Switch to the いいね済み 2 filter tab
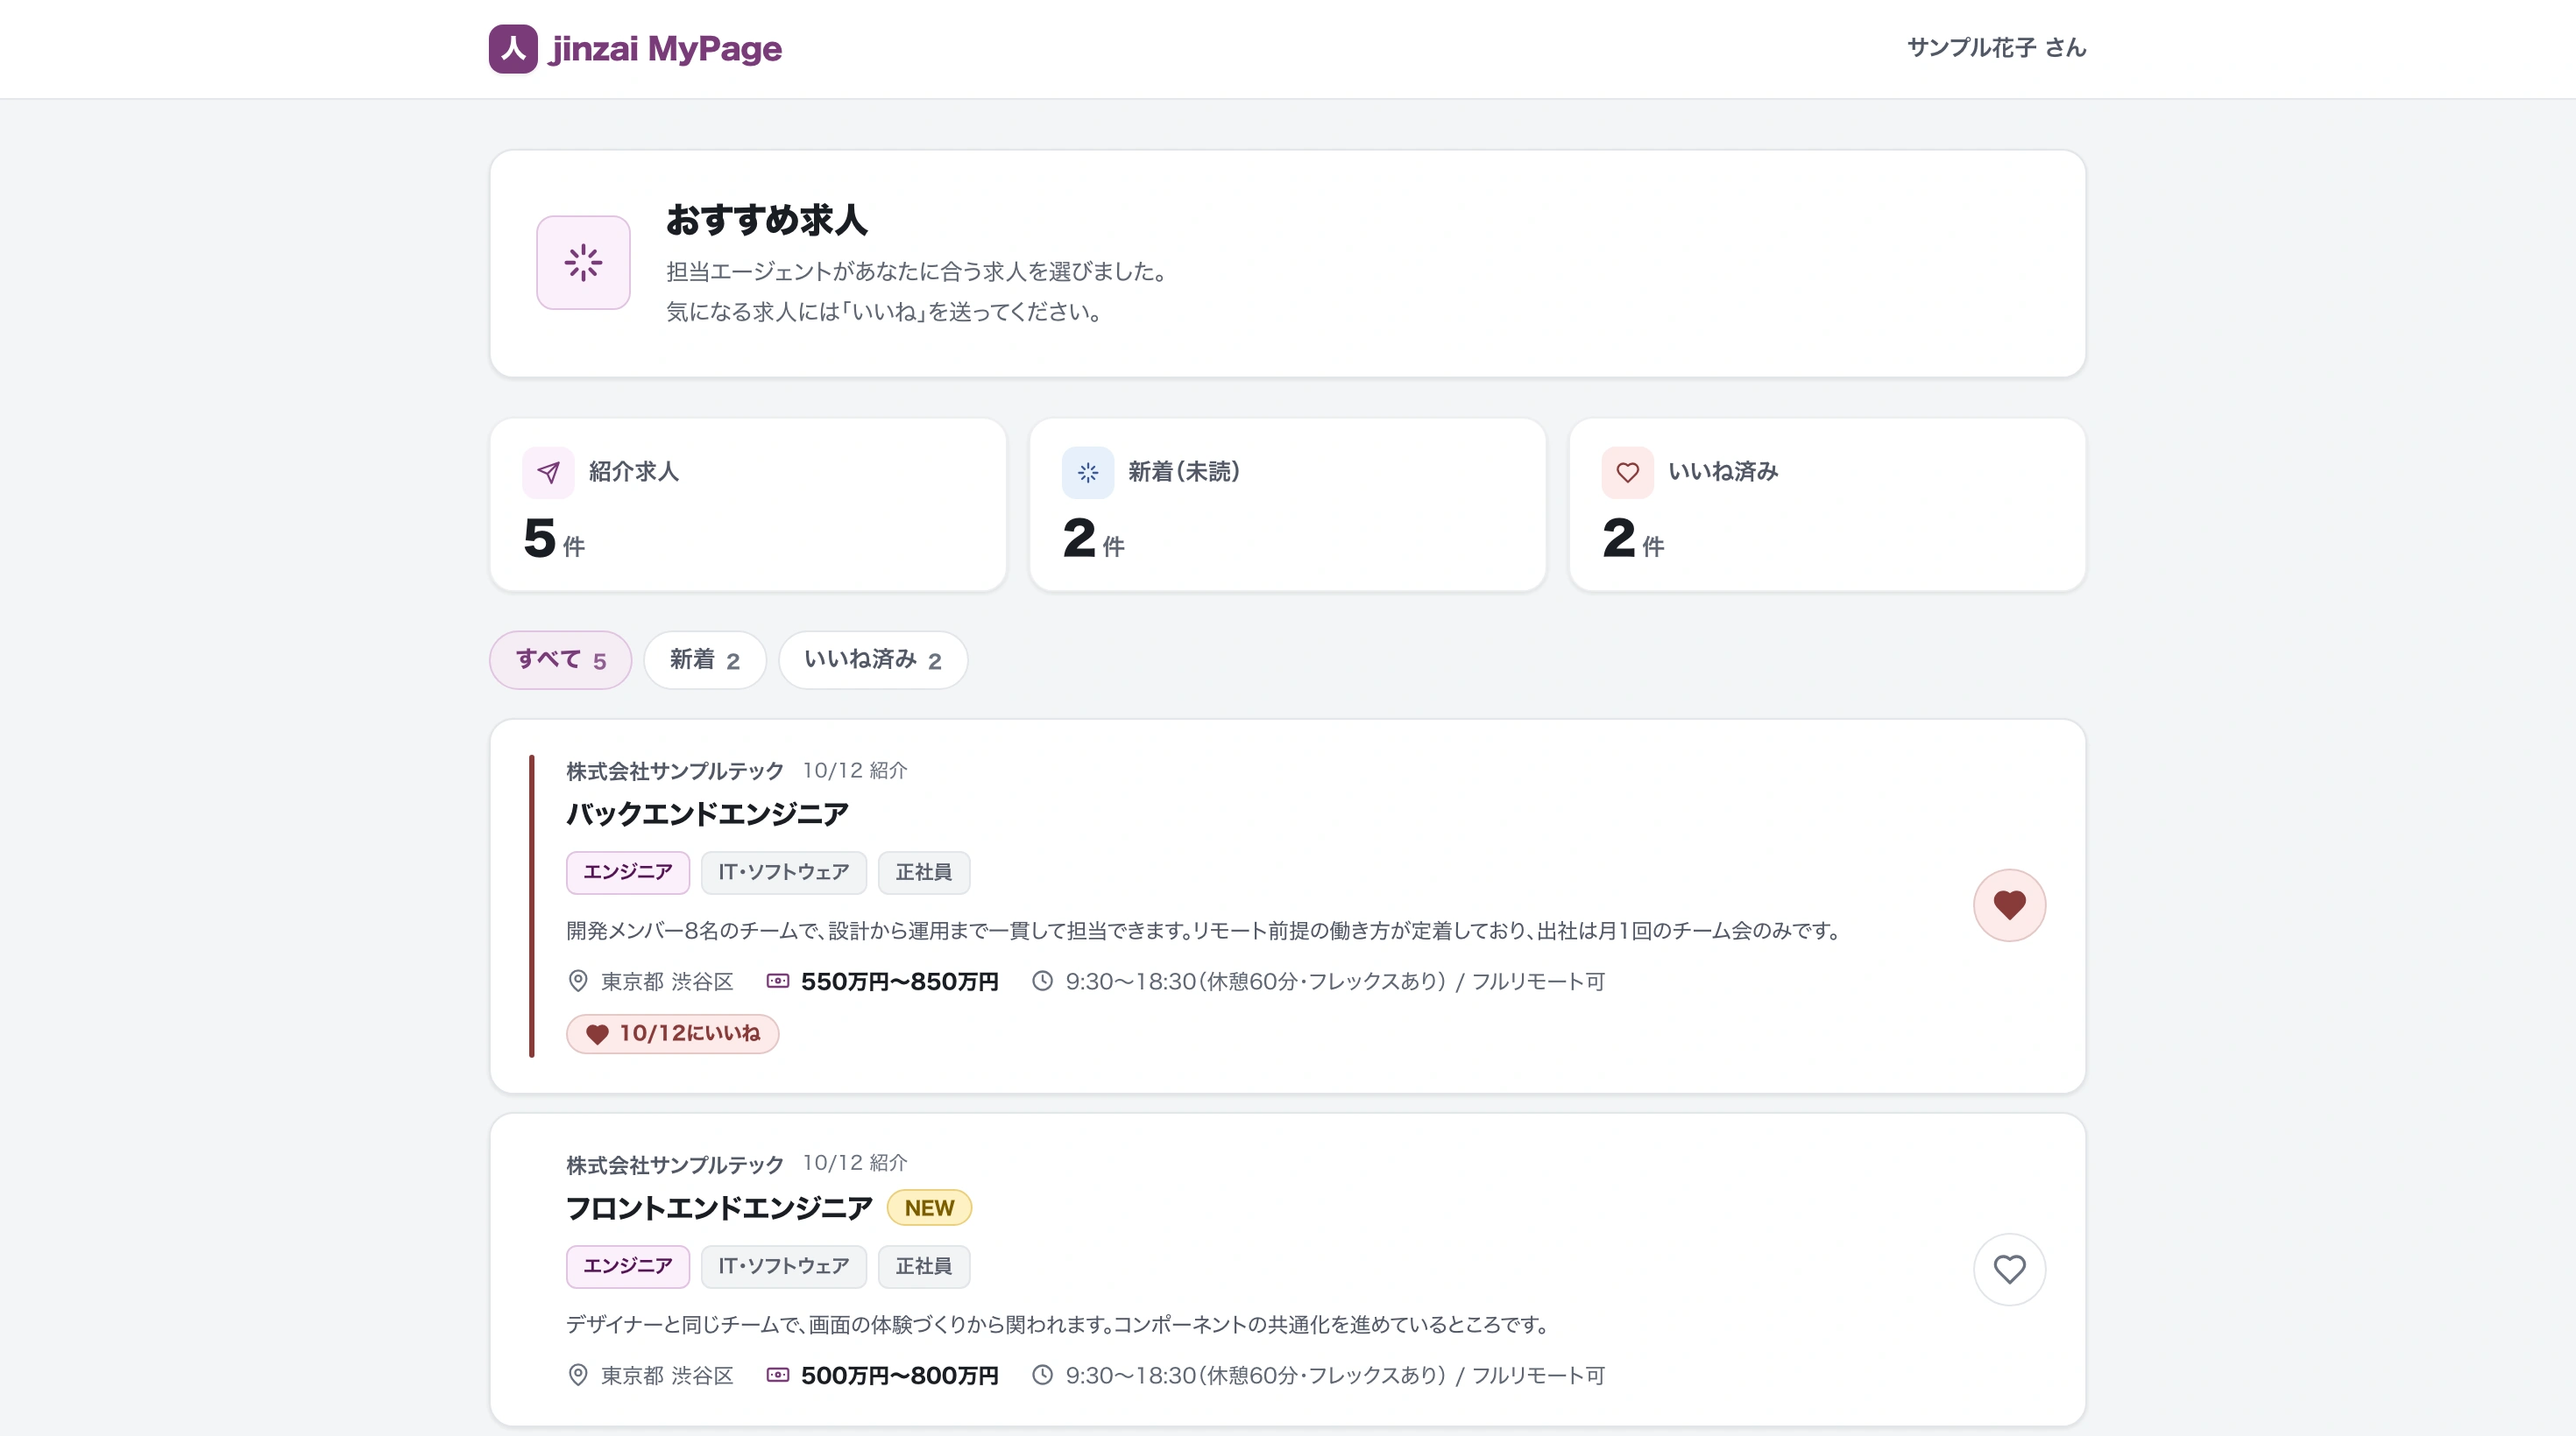2576x1436 pixels. pos(873,659)
